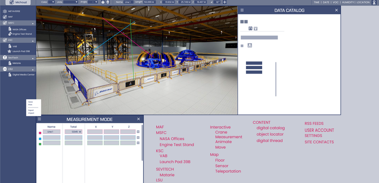379x183 pixels.
Task: Click the angle icon beside 15° field
Action: [x=212, y=2]
